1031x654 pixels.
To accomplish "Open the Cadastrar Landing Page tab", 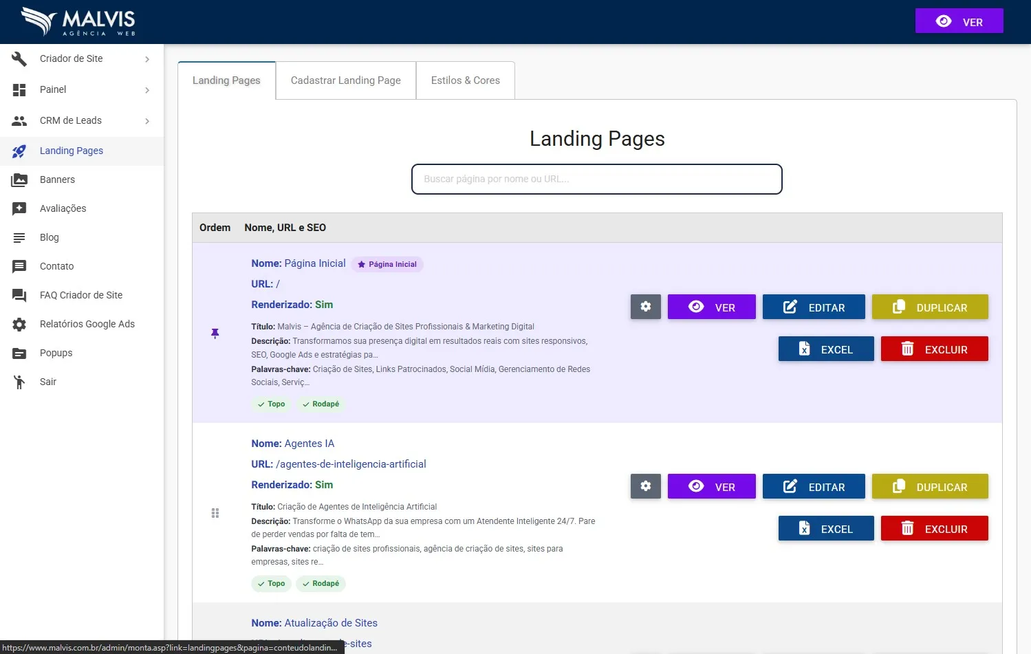I will tap(346, 80).
